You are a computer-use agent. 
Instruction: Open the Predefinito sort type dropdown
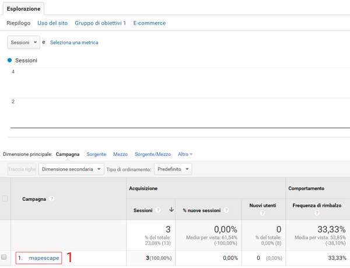(x=172, y=169)
